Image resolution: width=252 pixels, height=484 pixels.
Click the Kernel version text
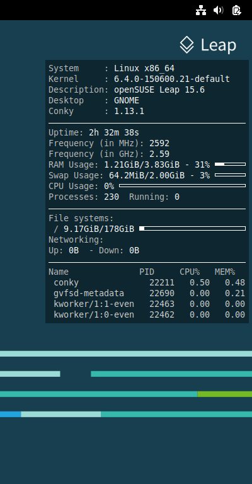tap(172, 79)
